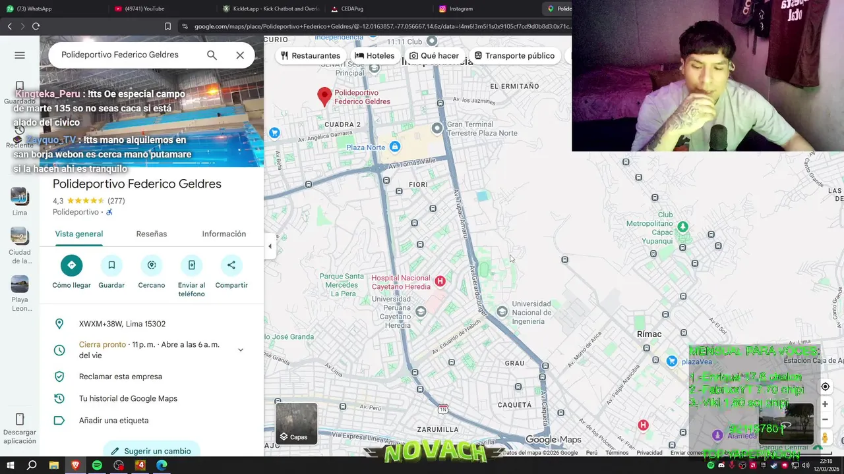Click the Qué hacer chip

[434, 55]
